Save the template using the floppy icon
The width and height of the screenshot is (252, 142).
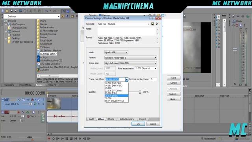coord(152,24)
